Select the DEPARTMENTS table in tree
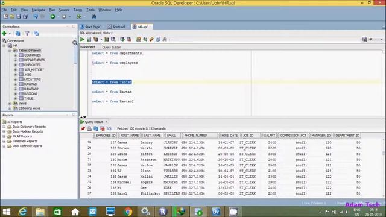386x217 pixels. pyautogui.click(x=34, y=60)
